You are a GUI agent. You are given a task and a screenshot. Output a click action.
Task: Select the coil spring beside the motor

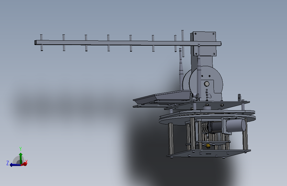(205, 128)
